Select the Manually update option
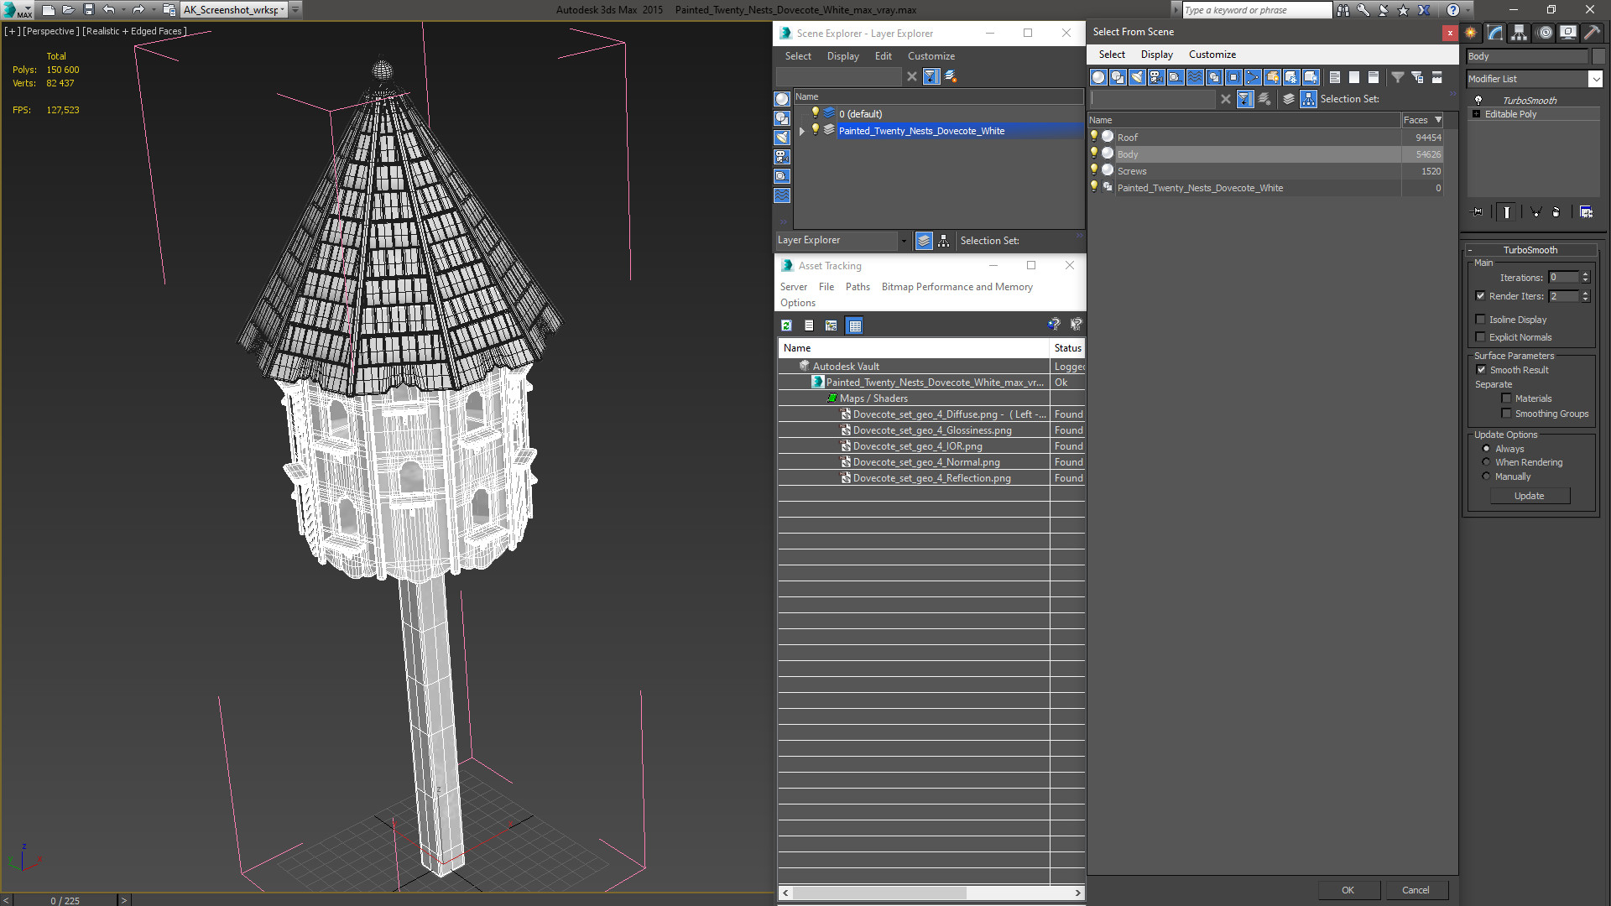 click(x=1486, y=476)
